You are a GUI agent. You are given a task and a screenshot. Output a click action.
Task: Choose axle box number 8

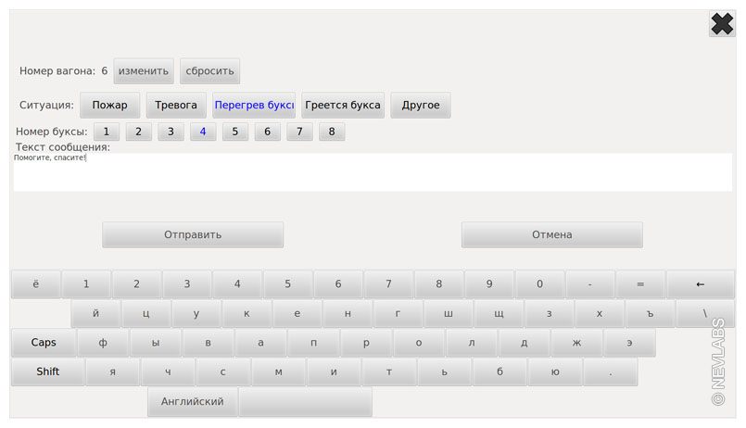tap(332, 132)
